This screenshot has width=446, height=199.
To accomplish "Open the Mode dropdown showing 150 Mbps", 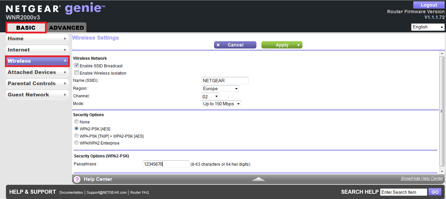I will click(x=221, y=104).
